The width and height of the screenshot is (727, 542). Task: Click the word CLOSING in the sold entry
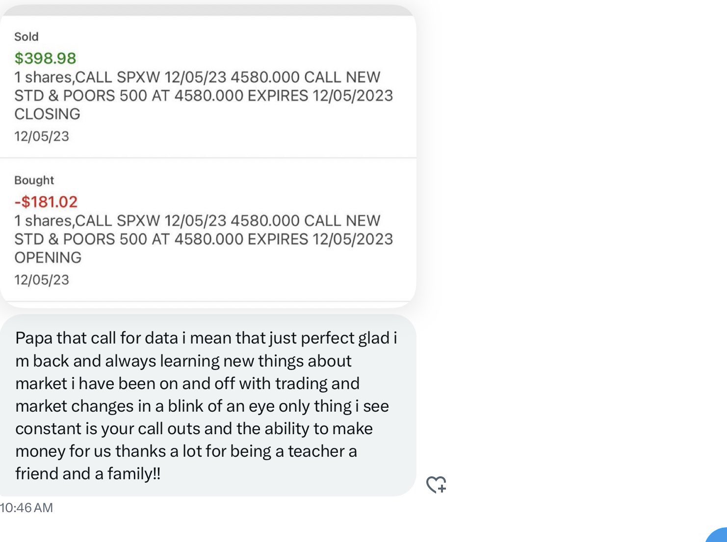coord(47,114)
